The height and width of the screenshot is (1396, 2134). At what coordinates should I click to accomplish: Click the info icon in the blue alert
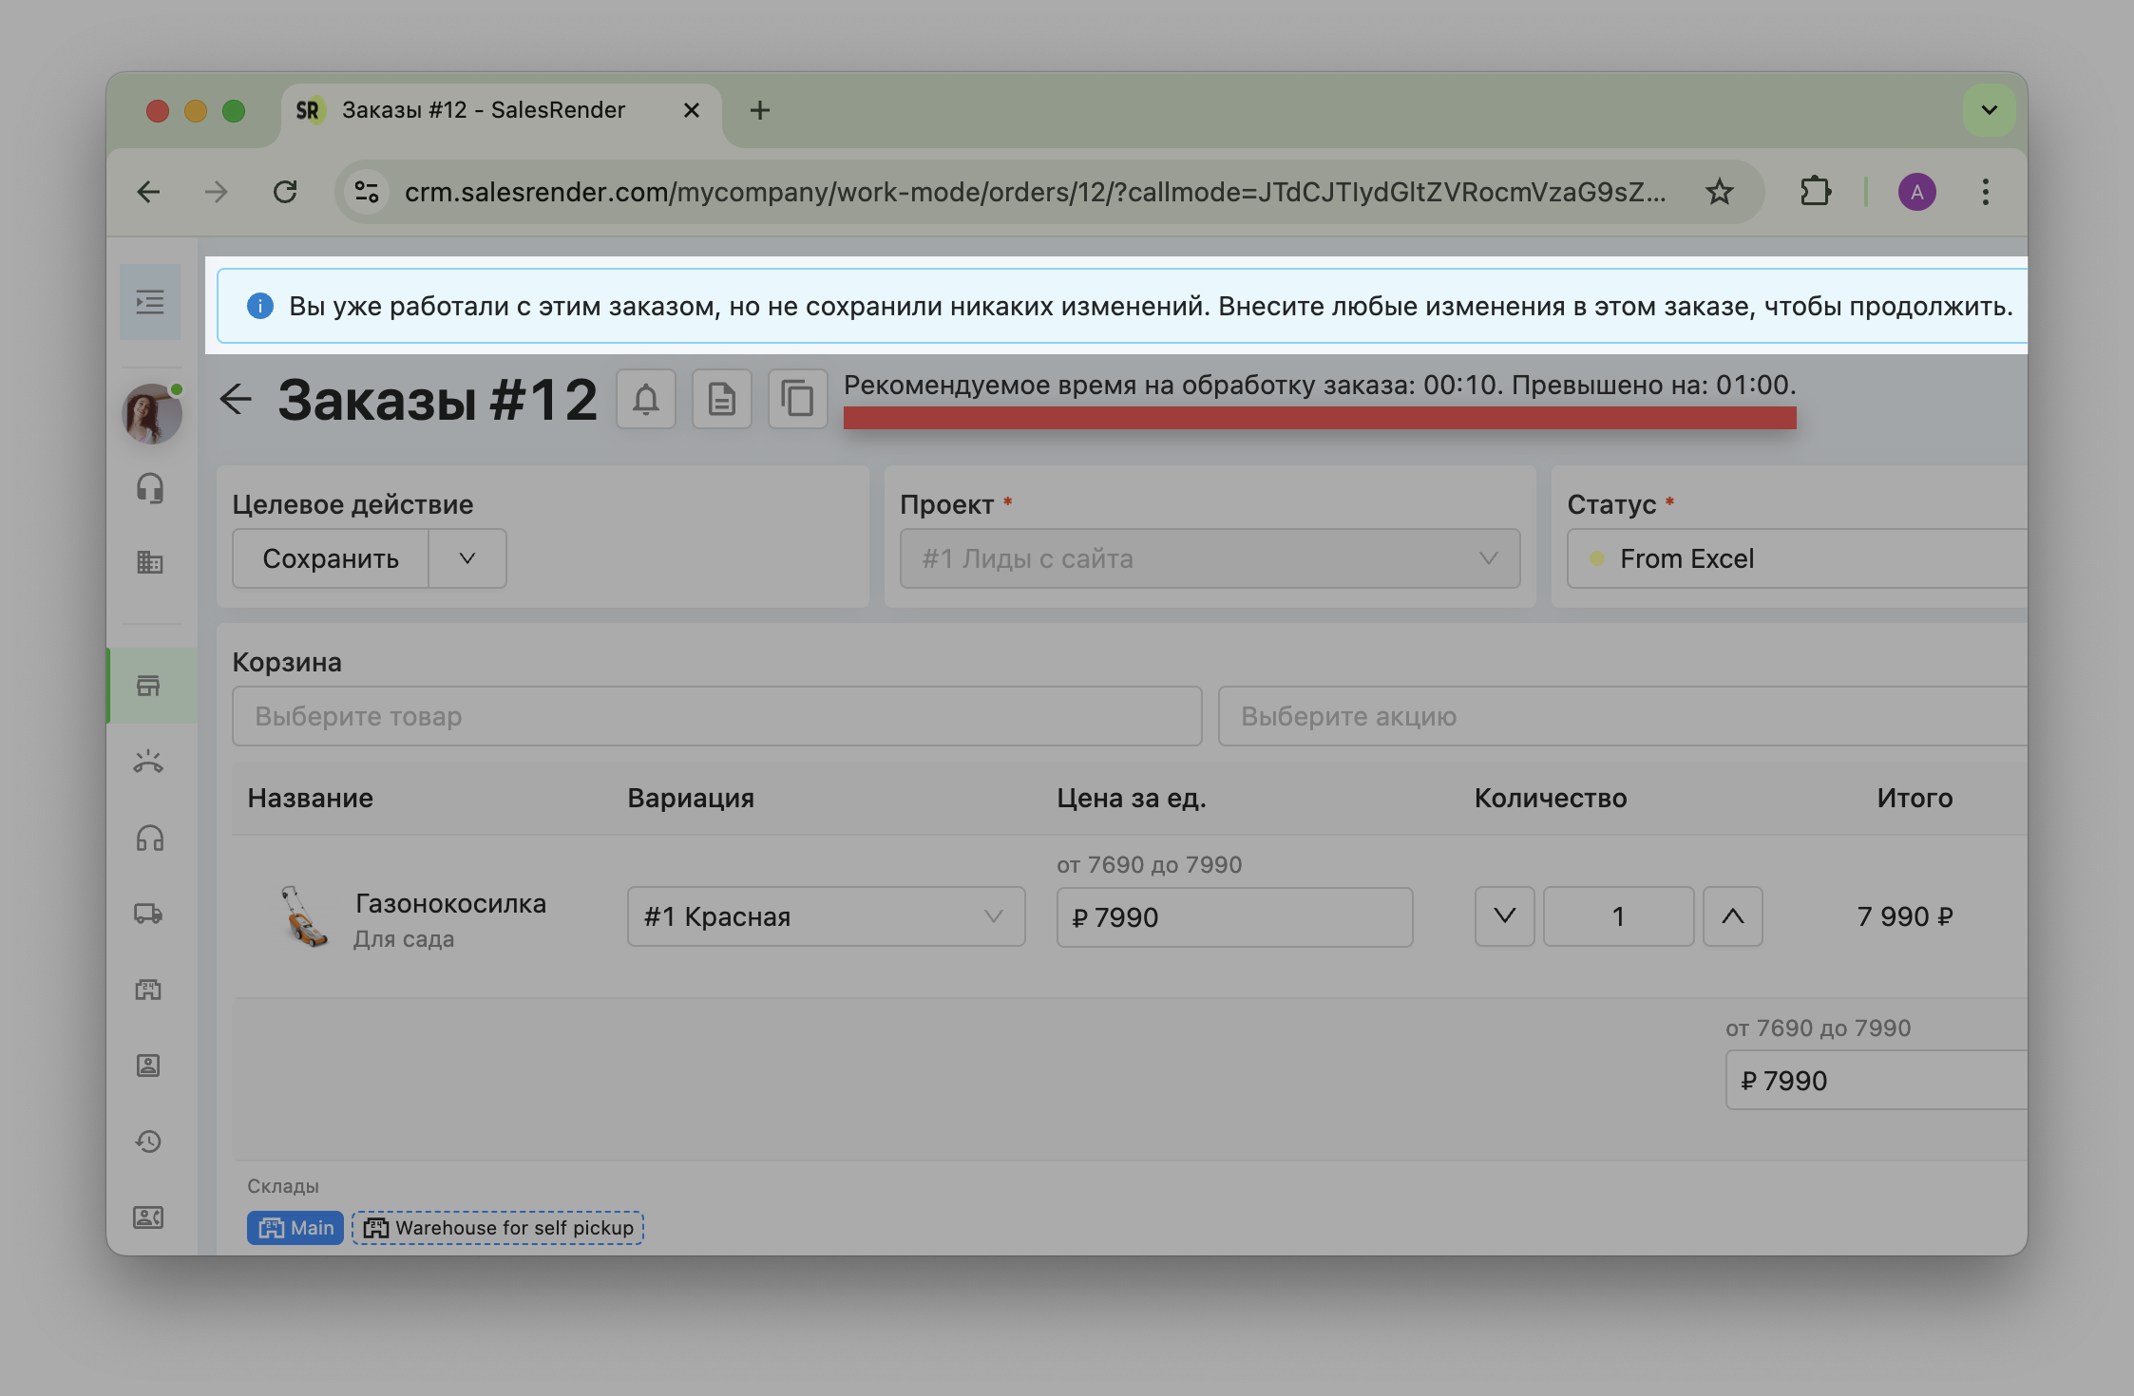(x=260, y=306)
